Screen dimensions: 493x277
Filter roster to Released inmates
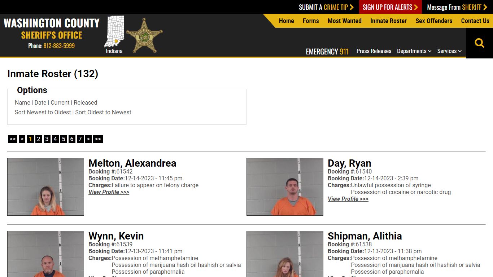[85, 102]
